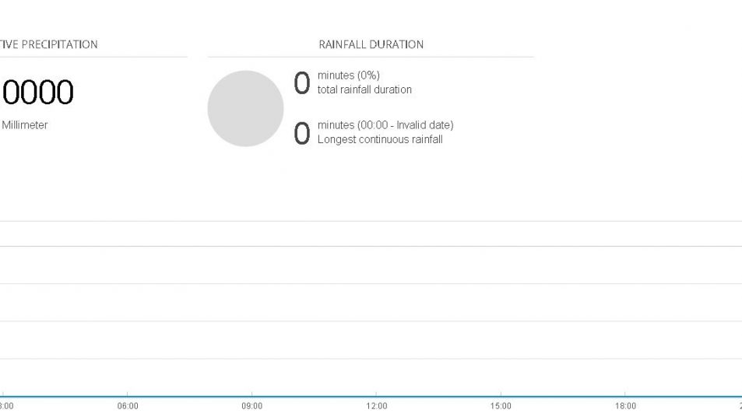The height and width of the screenshot is (417, 742).
Task: Click the blue chart line above 15:00
Action: click(x=501, y=396)
